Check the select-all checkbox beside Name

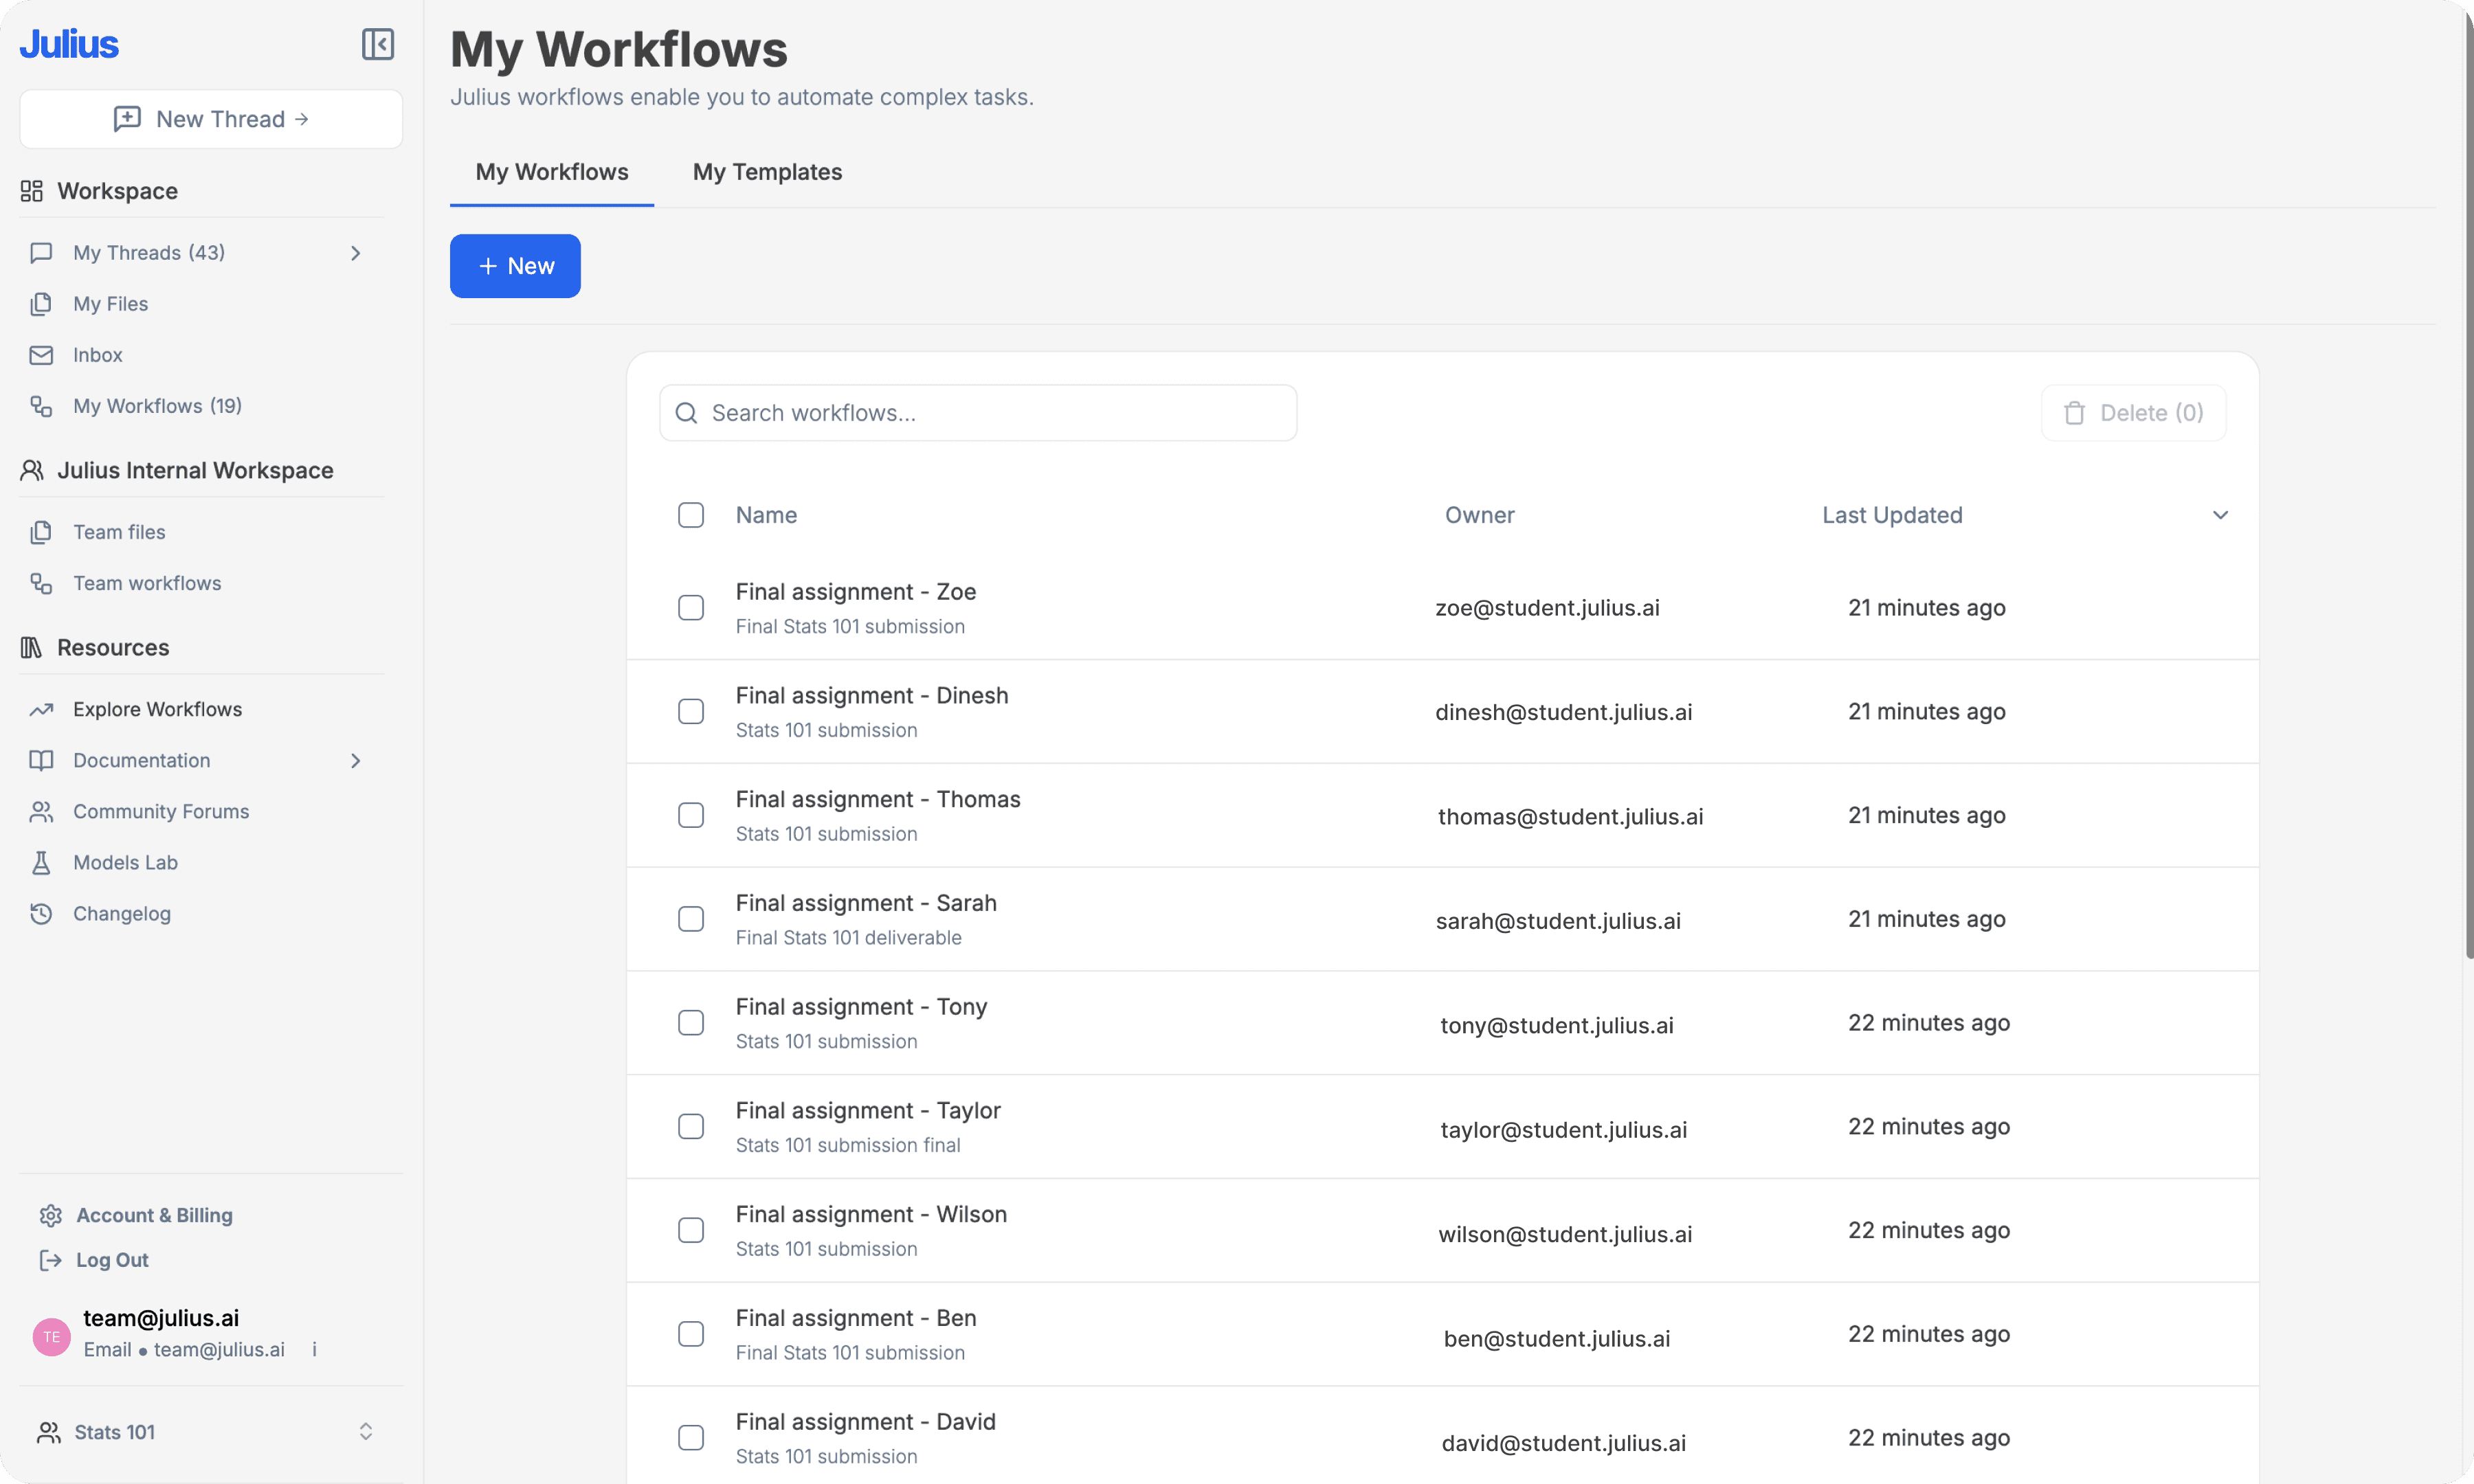pos(691,515)
